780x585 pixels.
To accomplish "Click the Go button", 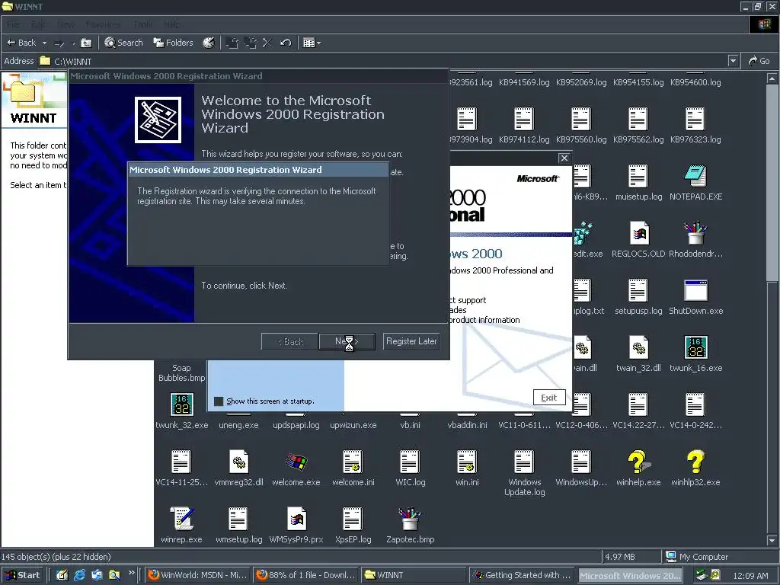I will [759, 61].
